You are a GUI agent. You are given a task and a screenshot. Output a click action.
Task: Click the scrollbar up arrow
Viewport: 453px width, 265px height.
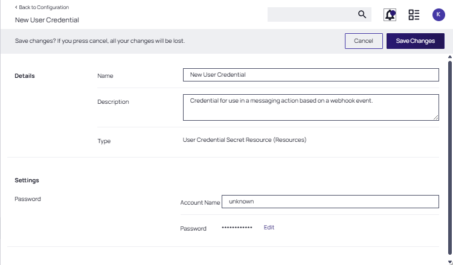pos(449,57)
